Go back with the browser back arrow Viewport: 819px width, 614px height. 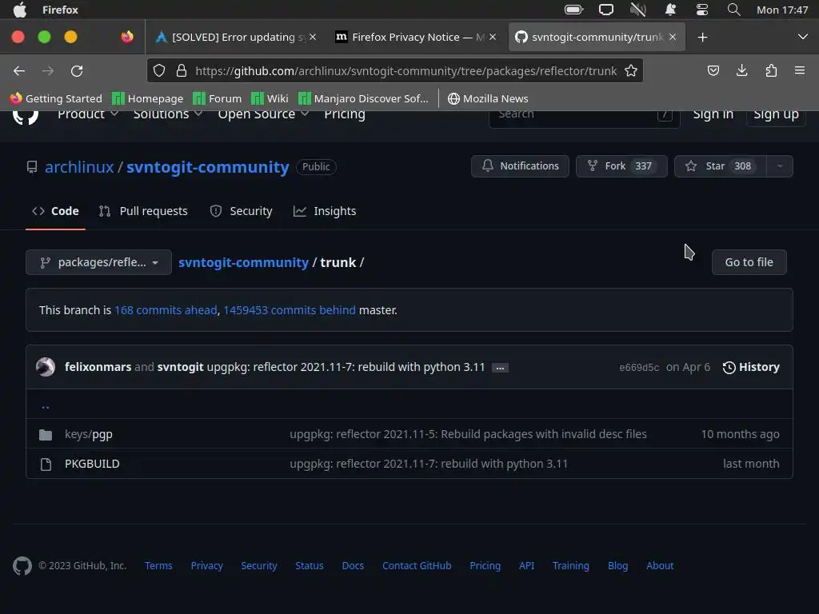tap(19, 71)
